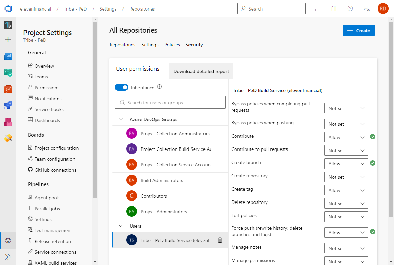Go to Repositories breadcrumb link
Screen dimensions: 394x265
point(142,9)
